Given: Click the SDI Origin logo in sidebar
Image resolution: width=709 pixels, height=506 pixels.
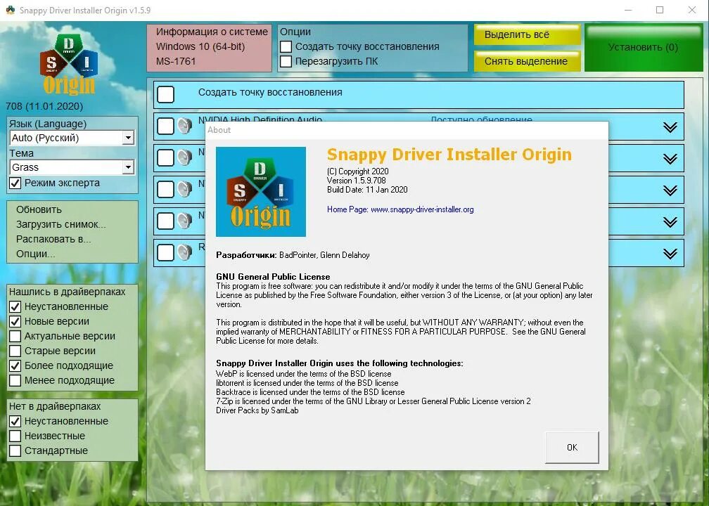Looking at the screenshot, I should pyautogui.click(x=69, y=64).
